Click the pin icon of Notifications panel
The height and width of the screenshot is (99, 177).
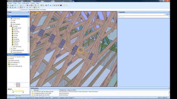(169, 88)
